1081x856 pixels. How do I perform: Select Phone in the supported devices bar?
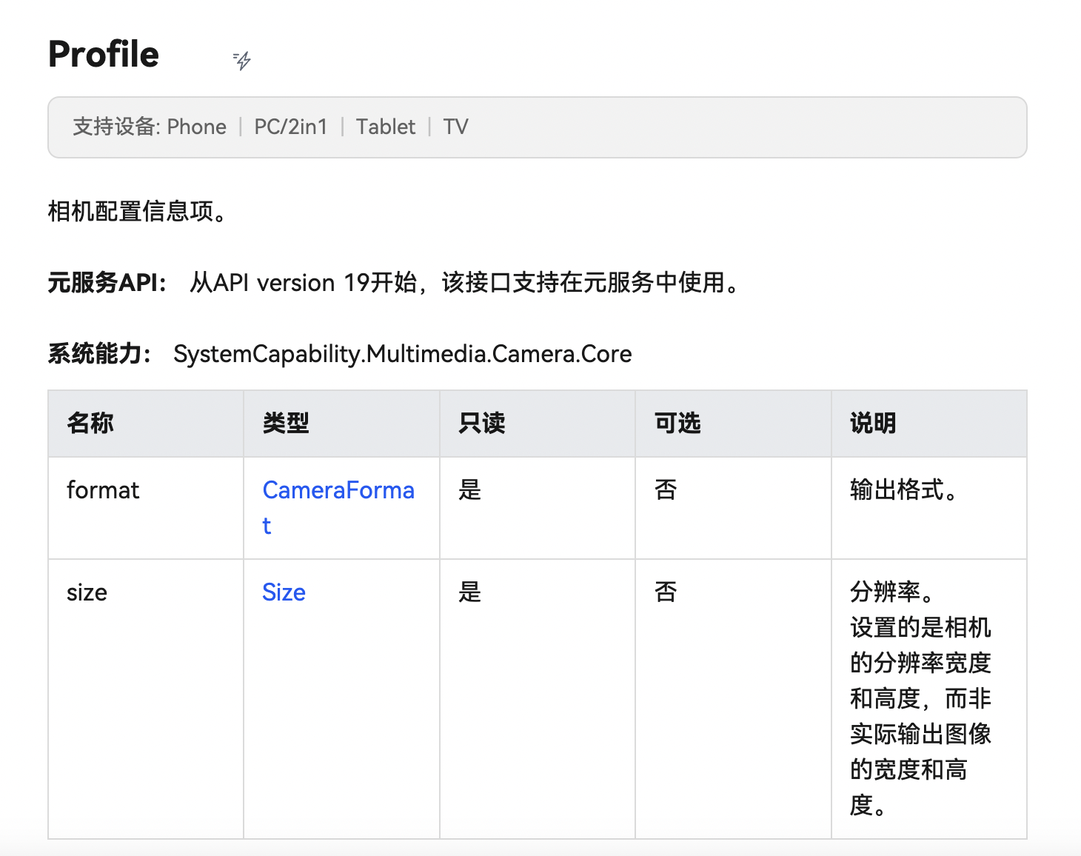196,127
